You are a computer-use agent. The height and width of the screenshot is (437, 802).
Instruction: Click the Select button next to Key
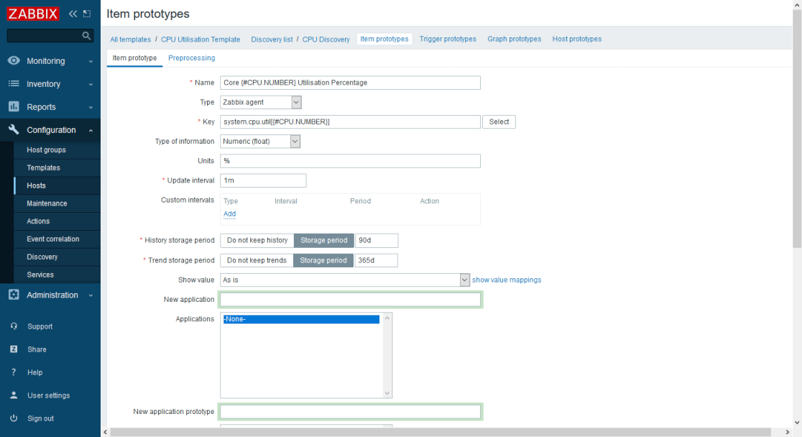click(x=499, y=121)
